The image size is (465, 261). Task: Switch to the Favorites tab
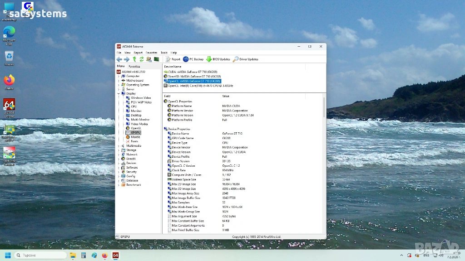tap(134, 66)
